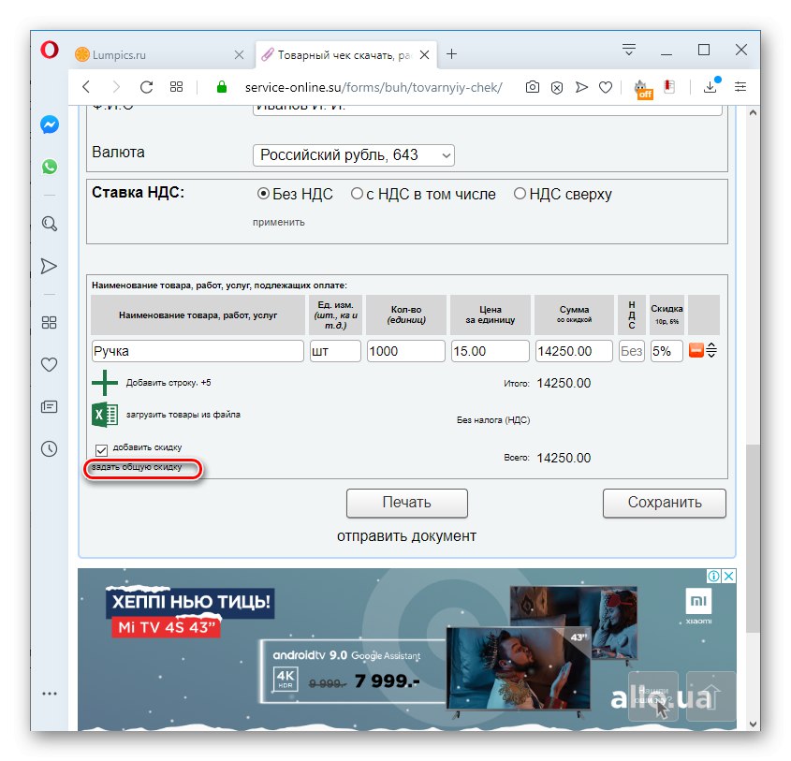Reload the current page

click(x=146, y=87)
